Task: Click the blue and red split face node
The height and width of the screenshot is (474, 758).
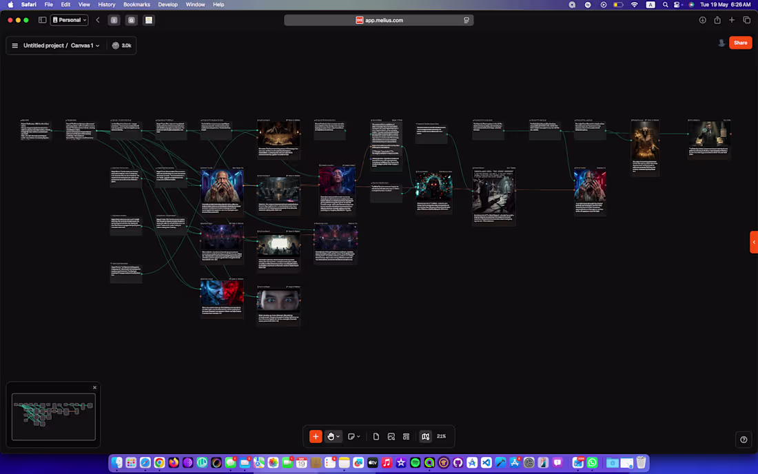Action: pos(223,293)
